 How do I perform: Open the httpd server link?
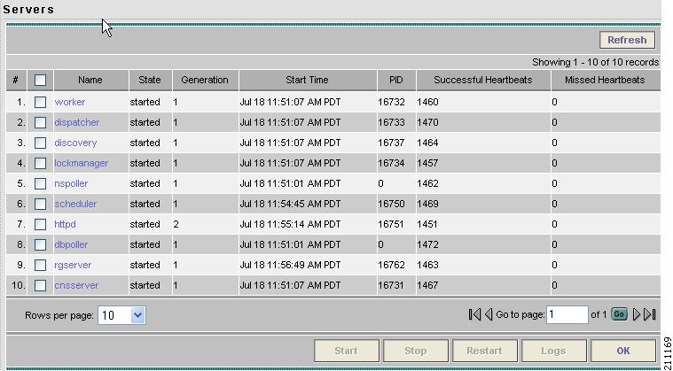[66, 224]
